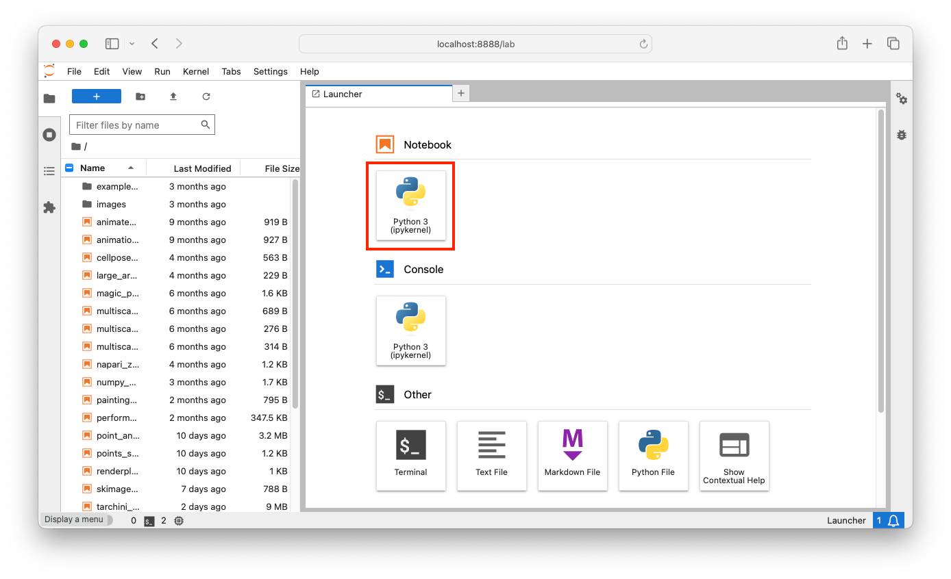Open Show Contextual Help from the launcher

[x=734, y=456]
